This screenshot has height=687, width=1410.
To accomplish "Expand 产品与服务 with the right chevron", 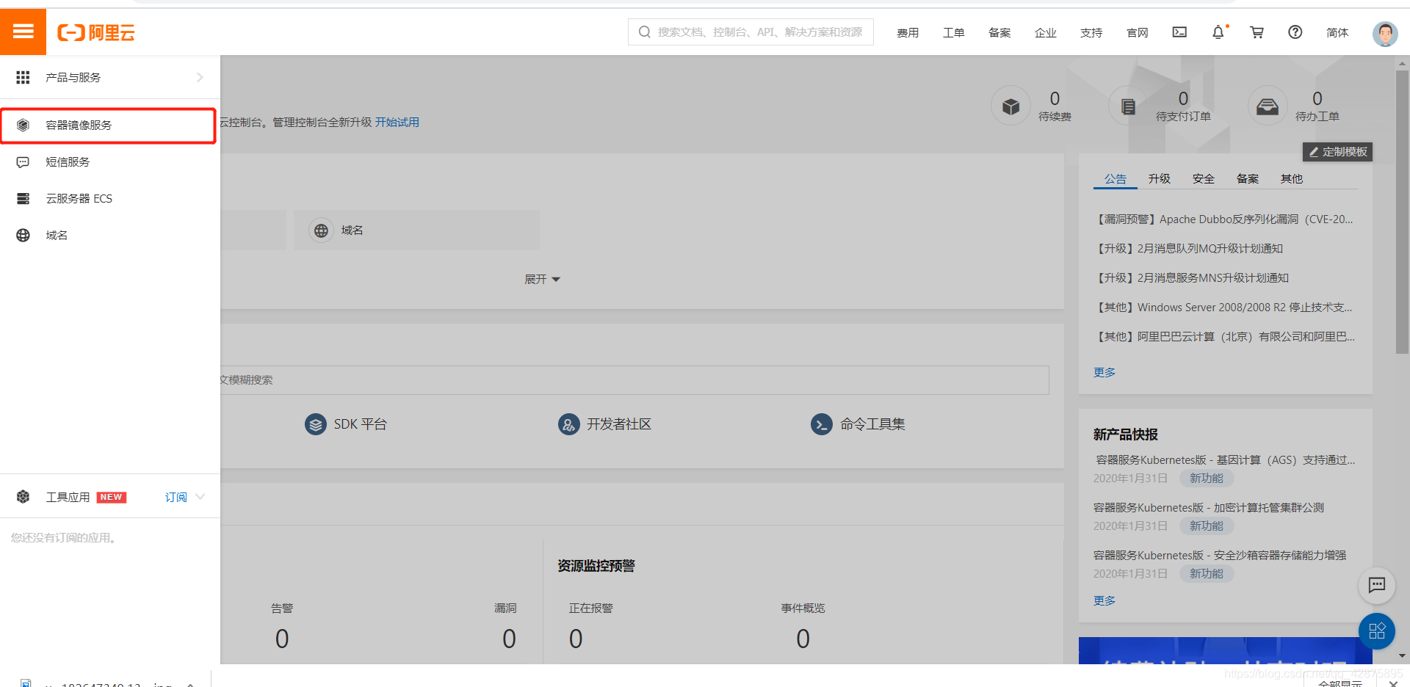I will coord(200,77).
